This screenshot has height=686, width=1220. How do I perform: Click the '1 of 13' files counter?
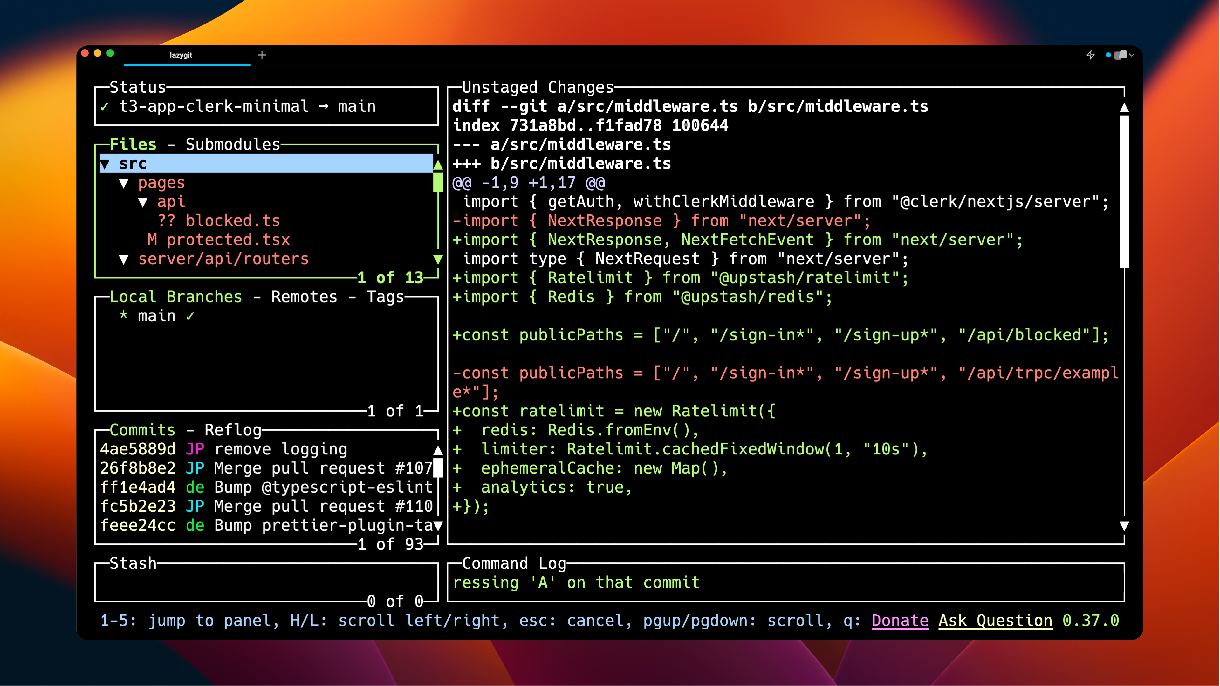point(390,278)
